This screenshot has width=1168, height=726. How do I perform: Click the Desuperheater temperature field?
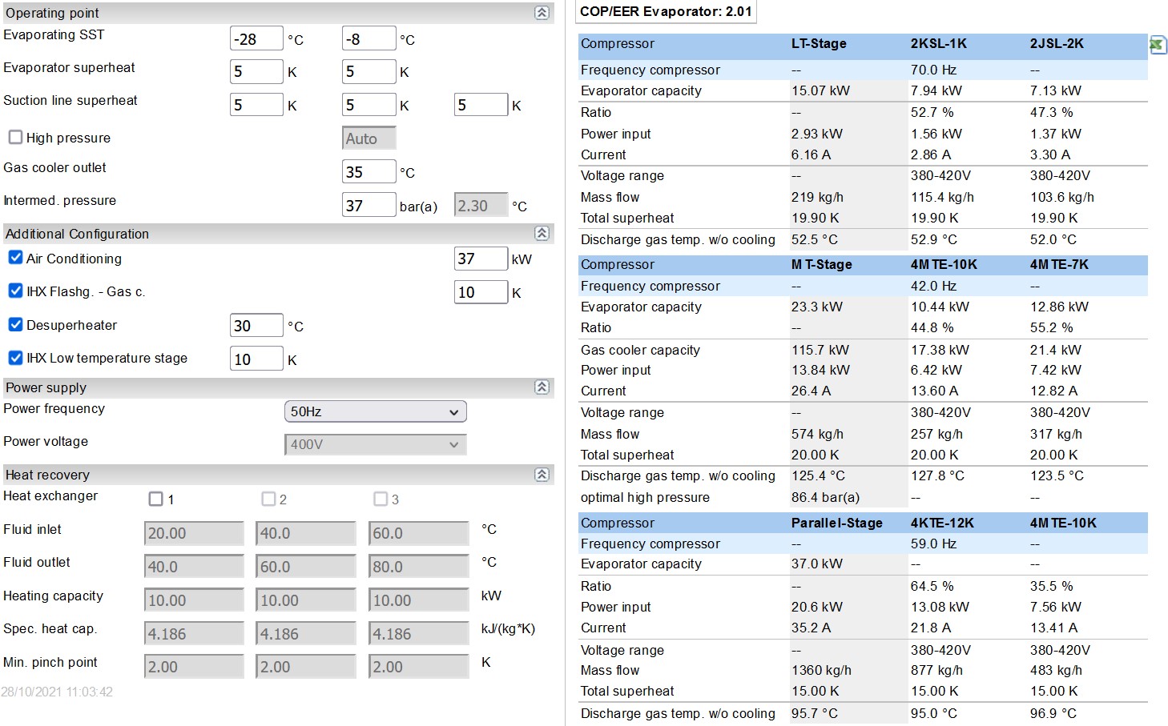pyautogui.click(x=256, y=326)
